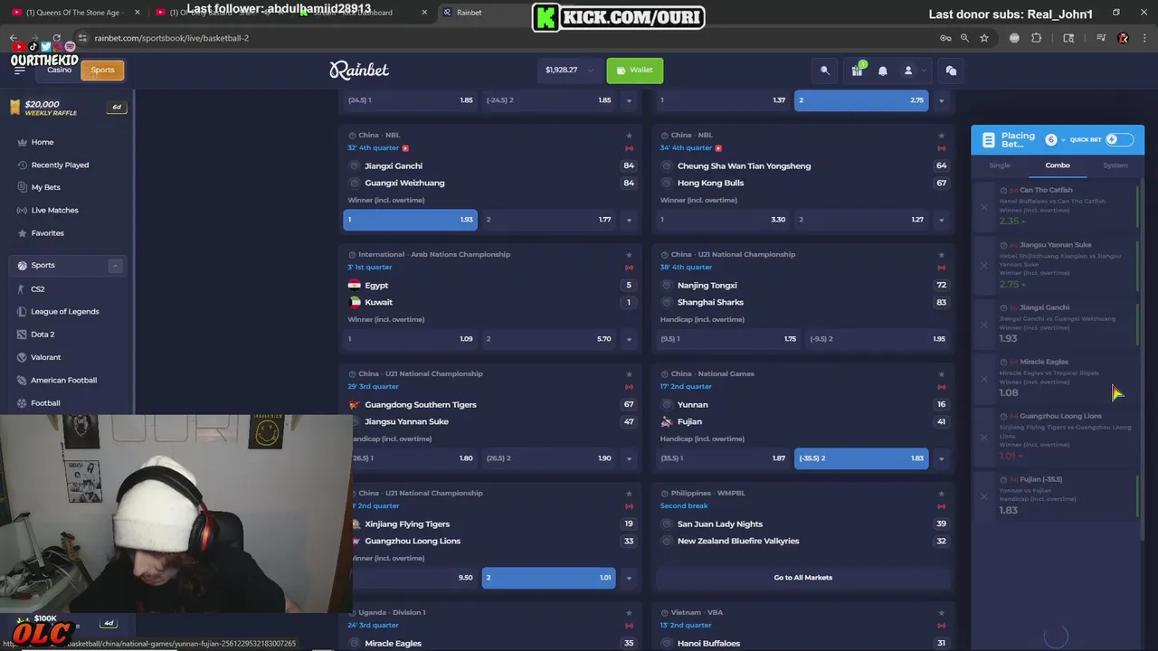The width and height of the screenshot is (1158, 651).
Task: Select Guangxi Weizhuang odds 1.77
Action: pos(548,220)
